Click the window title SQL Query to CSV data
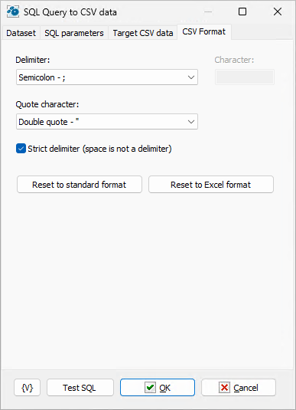The height and width of the screenshot is (410, 296). [x=70, y=12]
